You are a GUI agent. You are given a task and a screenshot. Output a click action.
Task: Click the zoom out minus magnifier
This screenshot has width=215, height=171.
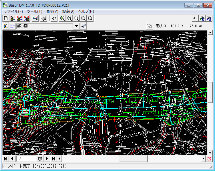pos(90,18)
